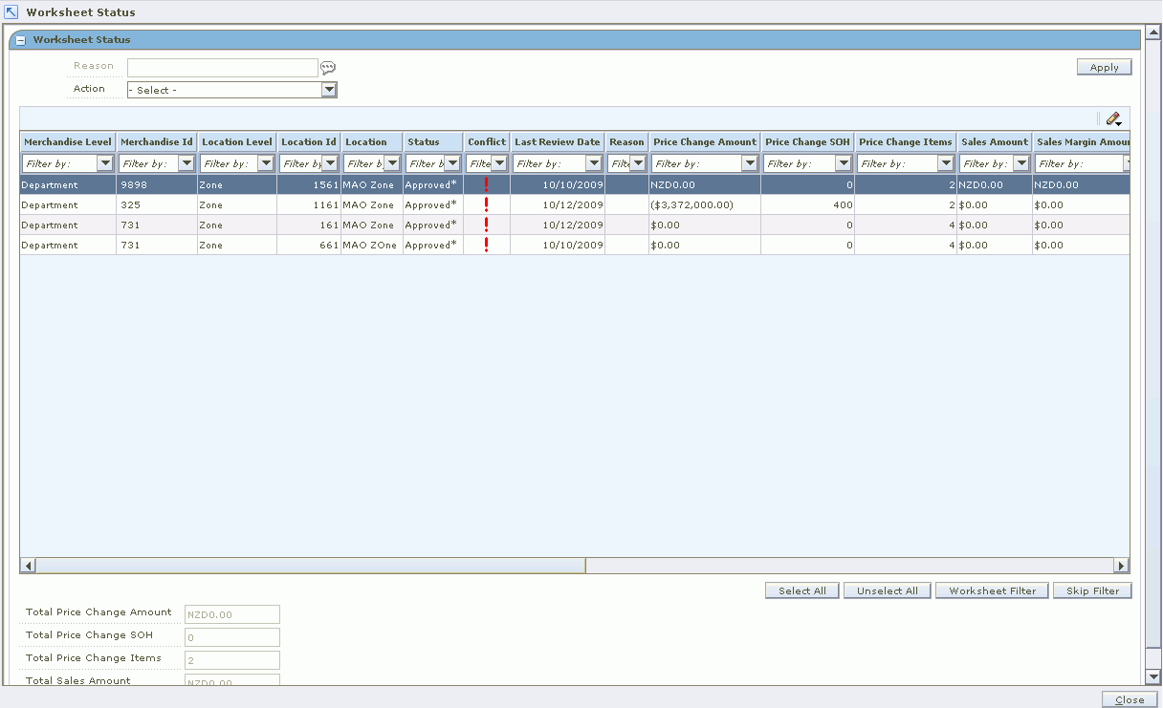1163x708 pixels.
Task: Click the Worksheet Status window arrow icon
Action: click(11, 12)
